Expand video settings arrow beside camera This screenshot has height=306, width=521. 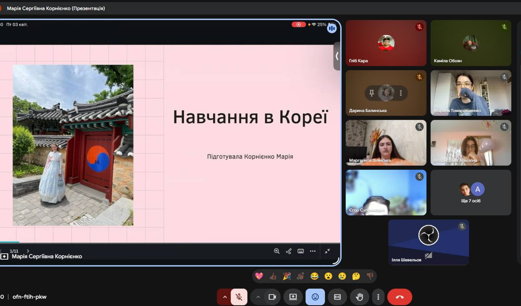[x=258, y=297]
